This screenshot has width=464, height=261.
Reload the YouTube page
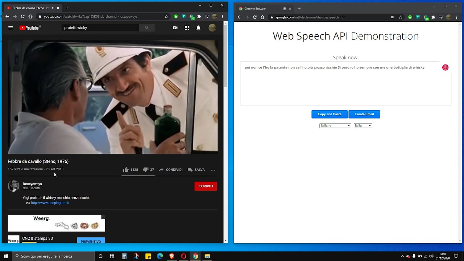pyautogui.click(x=22, y=17)
